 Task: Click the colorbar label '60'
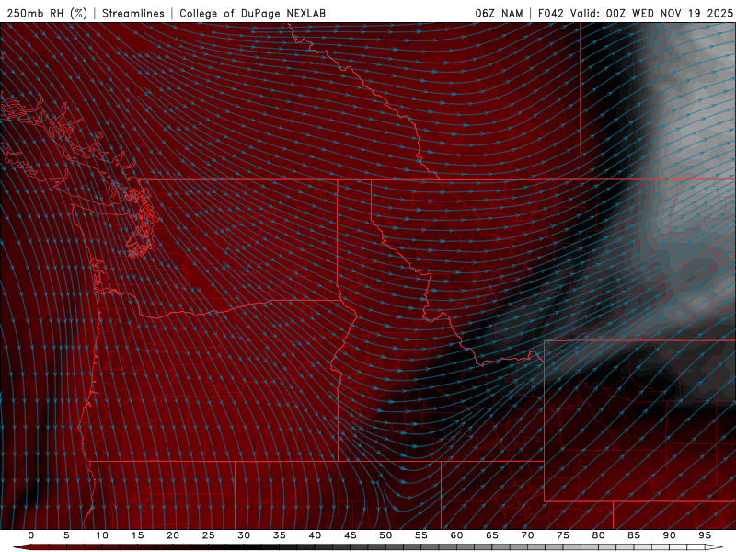[x=456, y=535]
